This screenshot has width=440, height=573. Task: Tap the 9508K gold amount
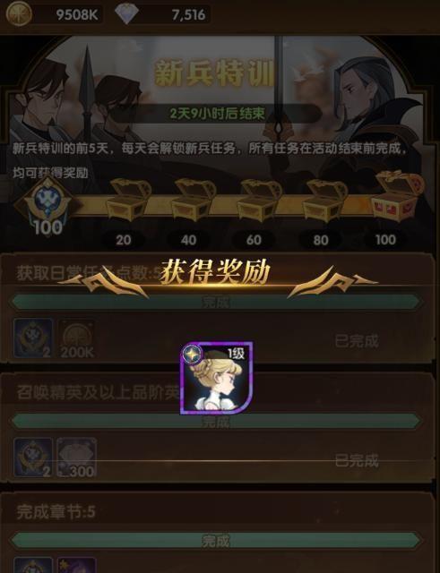pyautogui.click(x=77, y=15)
